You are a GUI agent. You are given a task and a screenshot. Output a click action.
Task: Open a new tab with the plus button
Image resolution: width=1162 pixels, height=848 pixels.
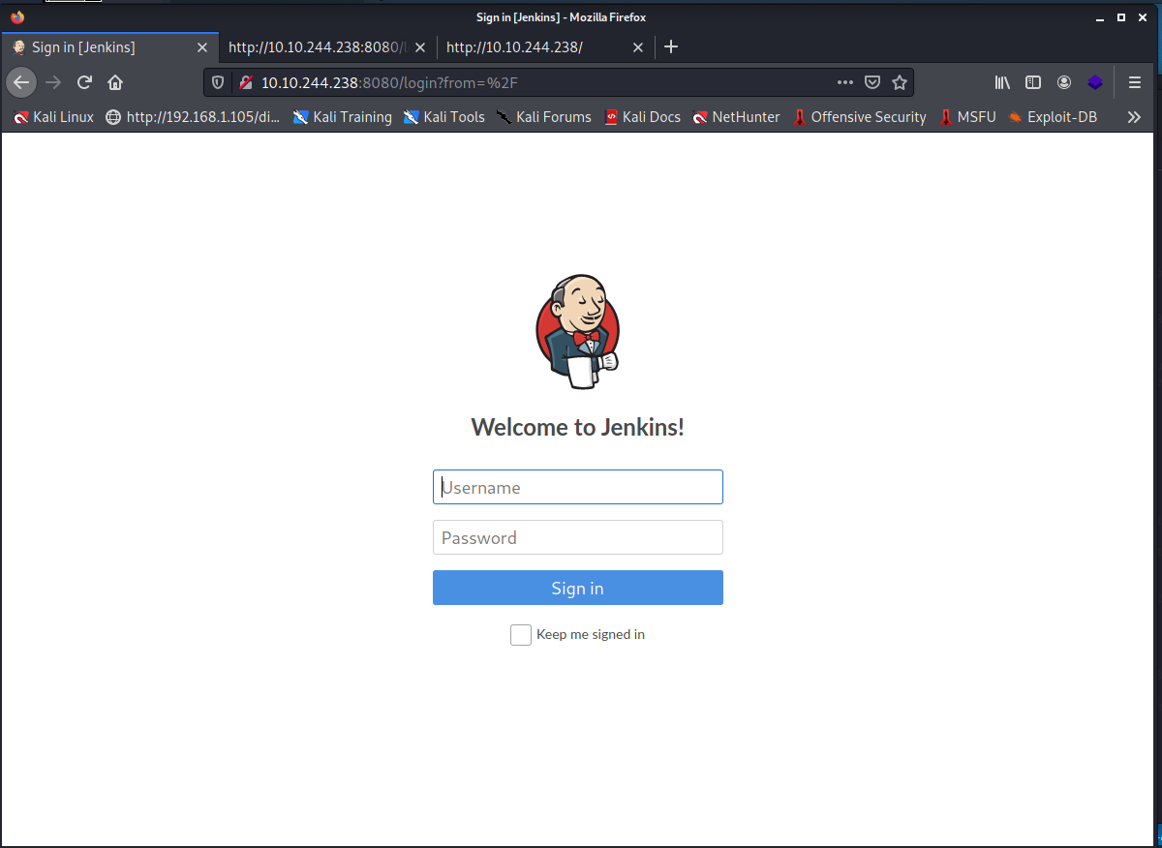(x=671, y=46)
